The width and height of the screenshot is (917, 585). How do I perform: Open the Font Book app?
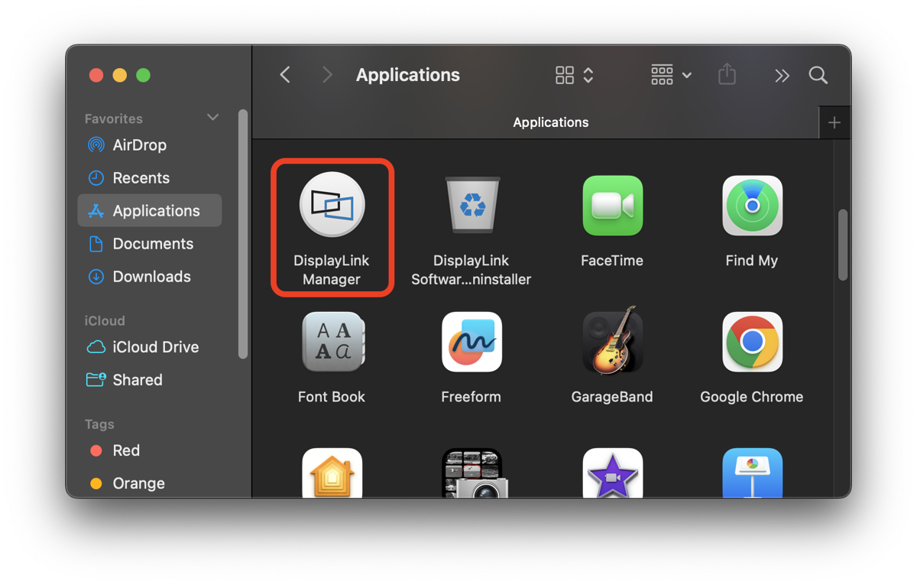click(332, 342)
